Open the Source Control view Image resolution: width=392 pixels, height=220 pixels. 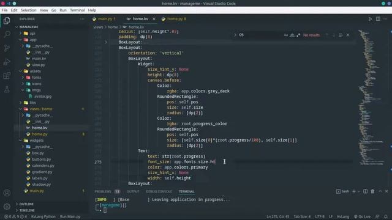[x=7, y=48]
